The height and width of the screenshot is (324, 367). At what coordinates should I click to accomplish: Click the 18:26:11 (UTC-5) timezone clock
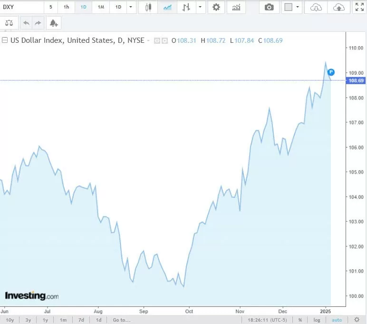[267, 320]
